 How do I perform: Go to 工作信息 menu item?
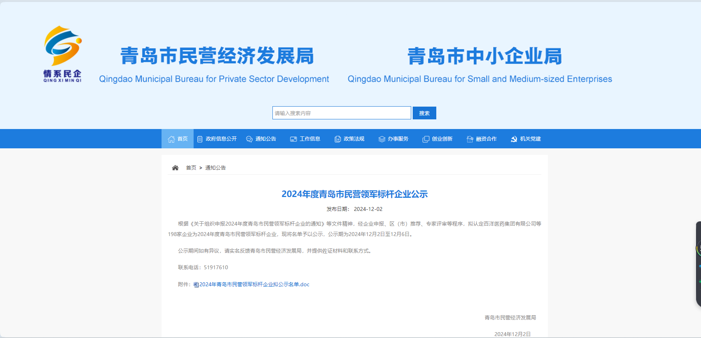coord(310,139)
